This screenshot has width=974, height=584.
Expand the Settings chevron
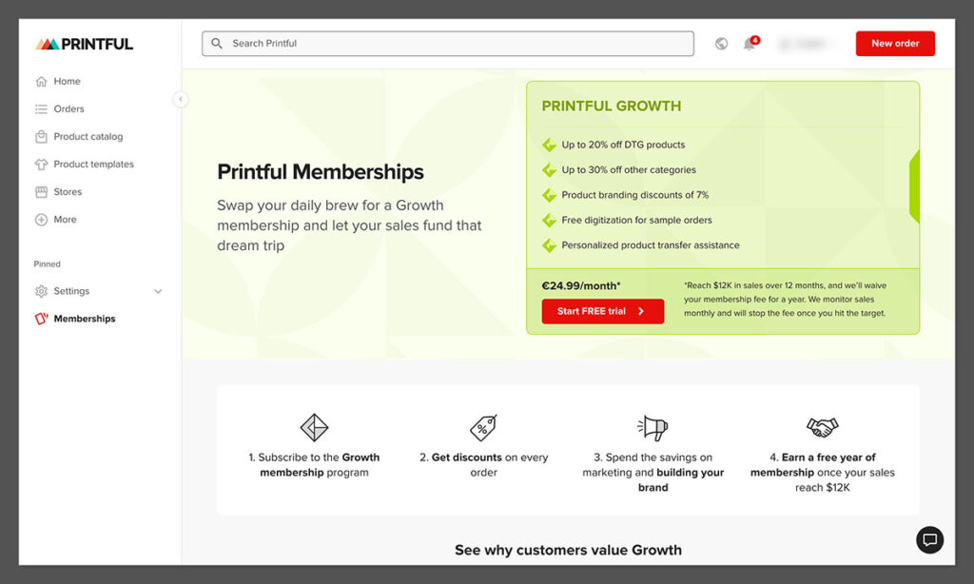pos(158,291)
